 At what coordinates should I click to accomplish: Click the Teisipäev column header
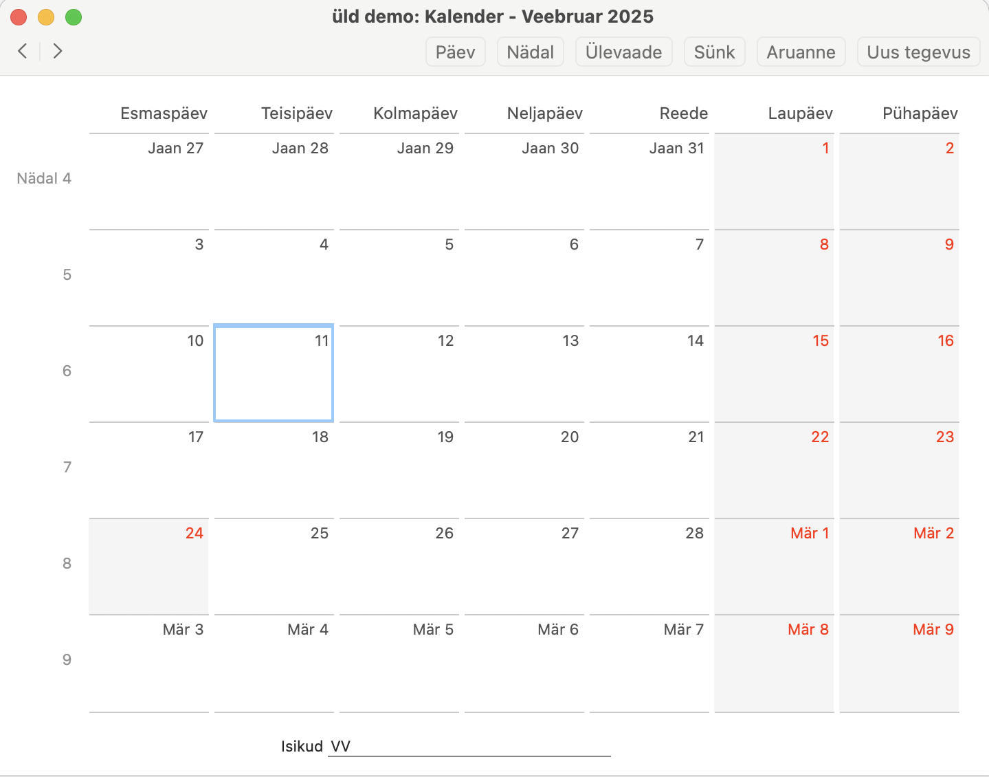(x=297, y=113)
